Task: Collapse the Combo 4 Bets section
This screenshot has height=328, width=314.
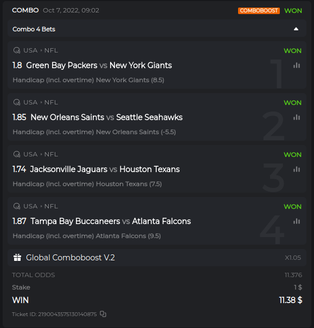Action: tap(296, 29)
